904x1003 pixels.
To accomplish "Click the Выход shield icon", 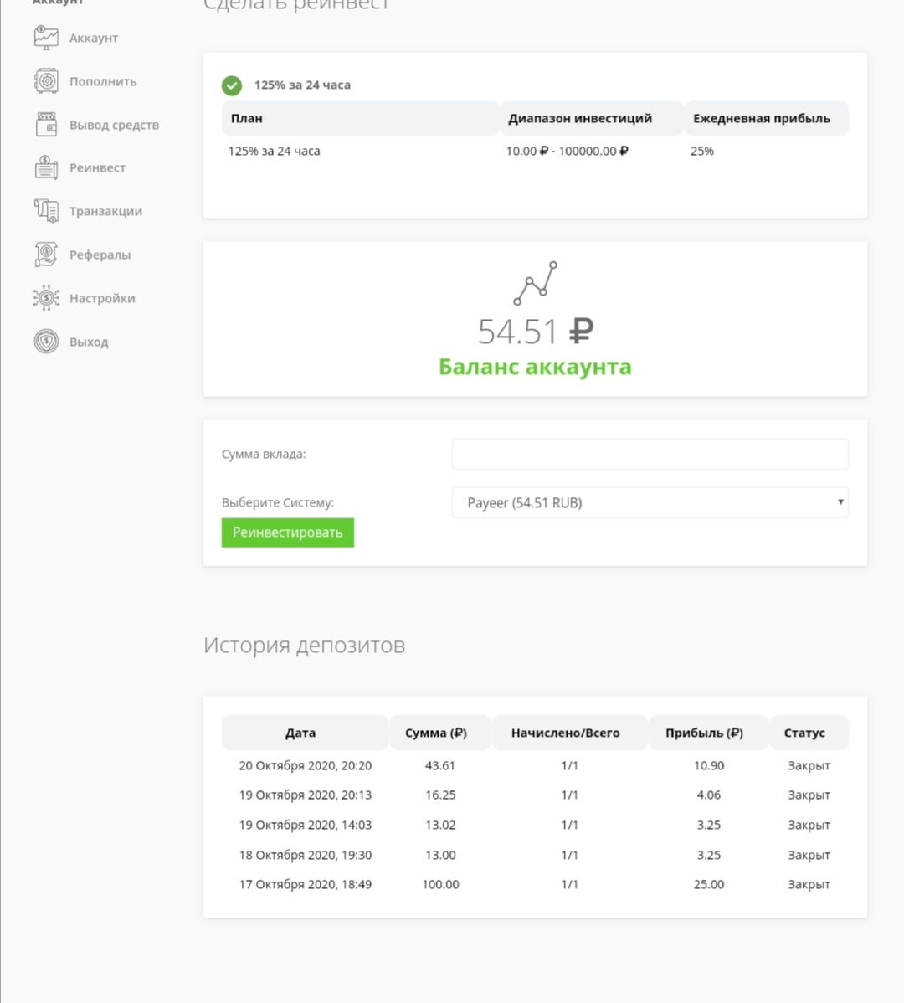I will point(46,342).
